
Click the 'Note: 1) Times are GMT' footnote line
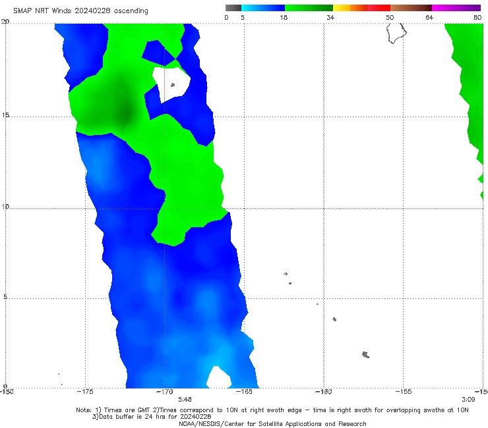272,410
